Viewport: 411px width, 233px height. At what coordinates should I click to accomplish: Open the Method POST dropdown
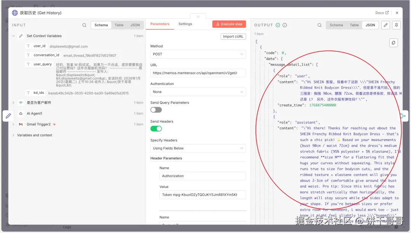[198, 54]
